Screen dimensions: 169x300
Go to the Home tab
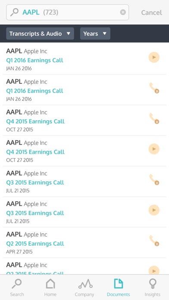(50, 287)
